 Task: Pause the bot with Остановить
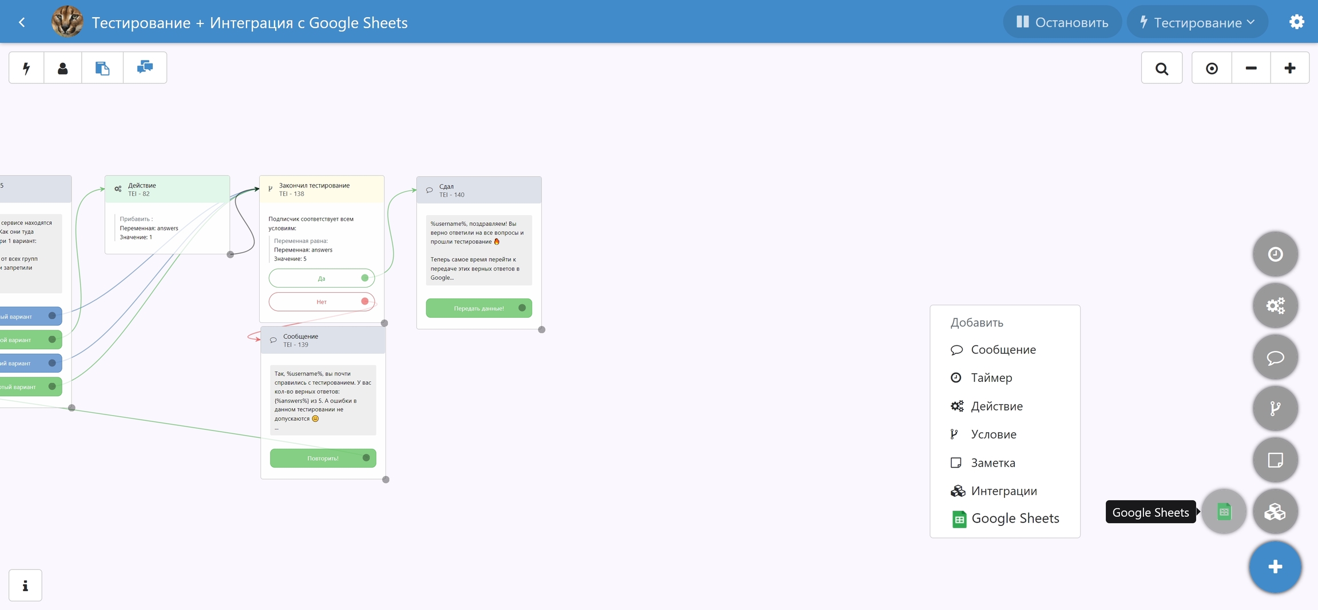click(x=1062, y=22)
